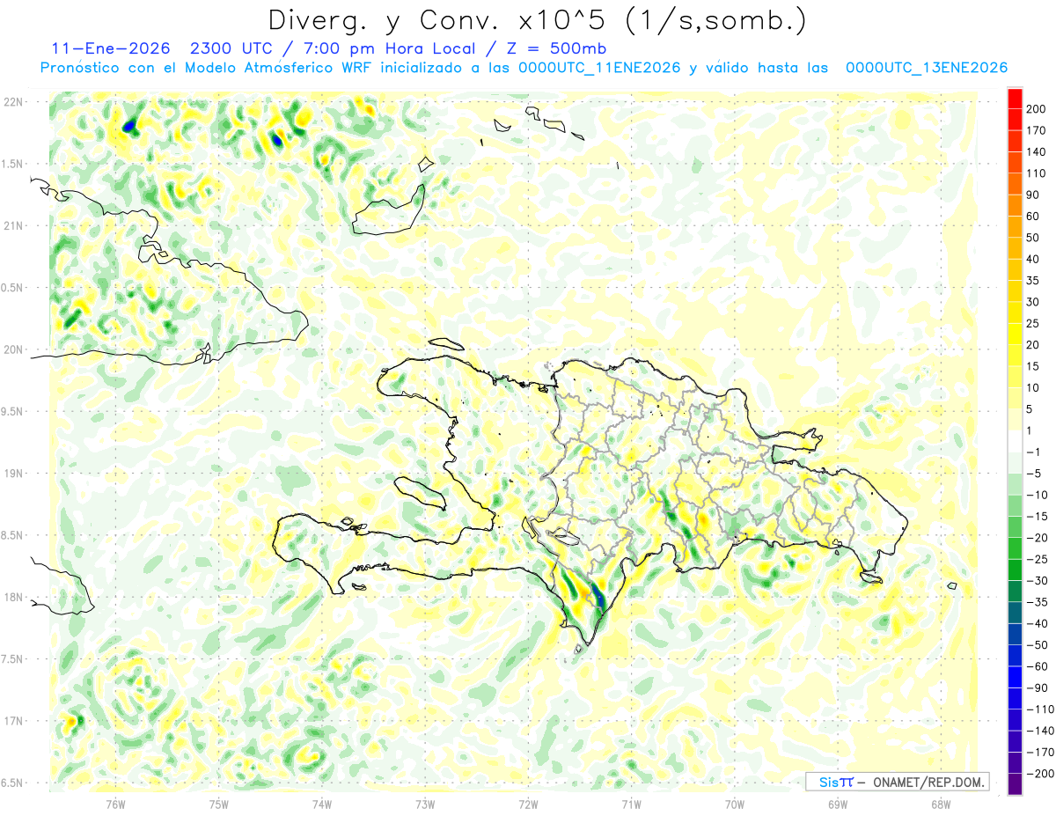Click the '6.5N' latitude axis label
The image size is (1056, 816).
(x=12, y=783)
